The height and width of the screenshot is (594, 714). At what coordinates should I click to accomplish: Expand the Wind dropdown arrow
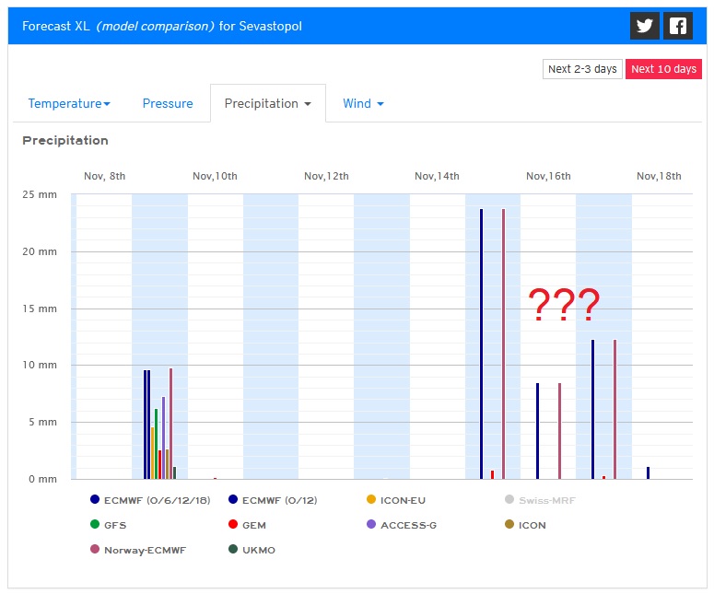click(380, 104)
